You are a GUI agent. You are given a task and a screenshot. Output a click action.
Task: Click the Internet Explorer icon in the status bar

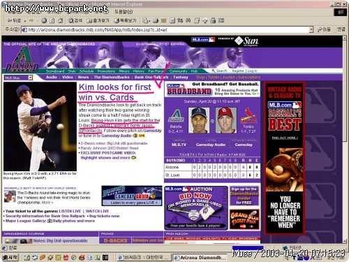(x=5, y=248)
